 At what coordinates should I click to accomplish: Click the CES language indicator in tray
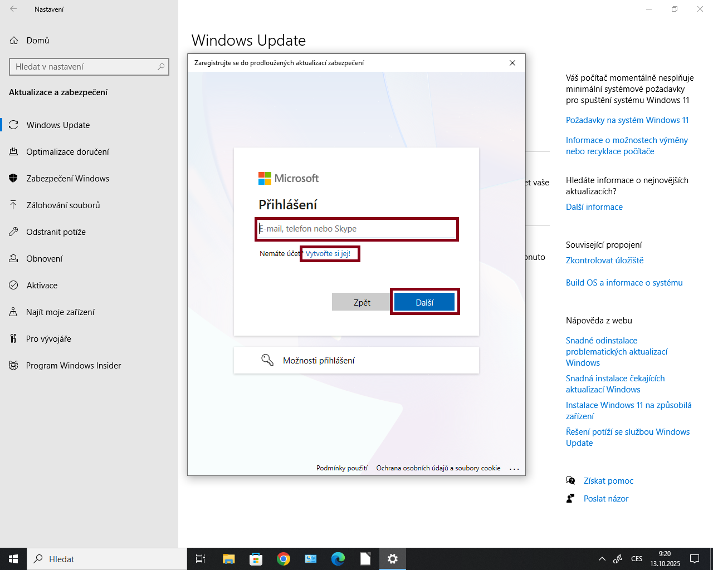point(637,559)
